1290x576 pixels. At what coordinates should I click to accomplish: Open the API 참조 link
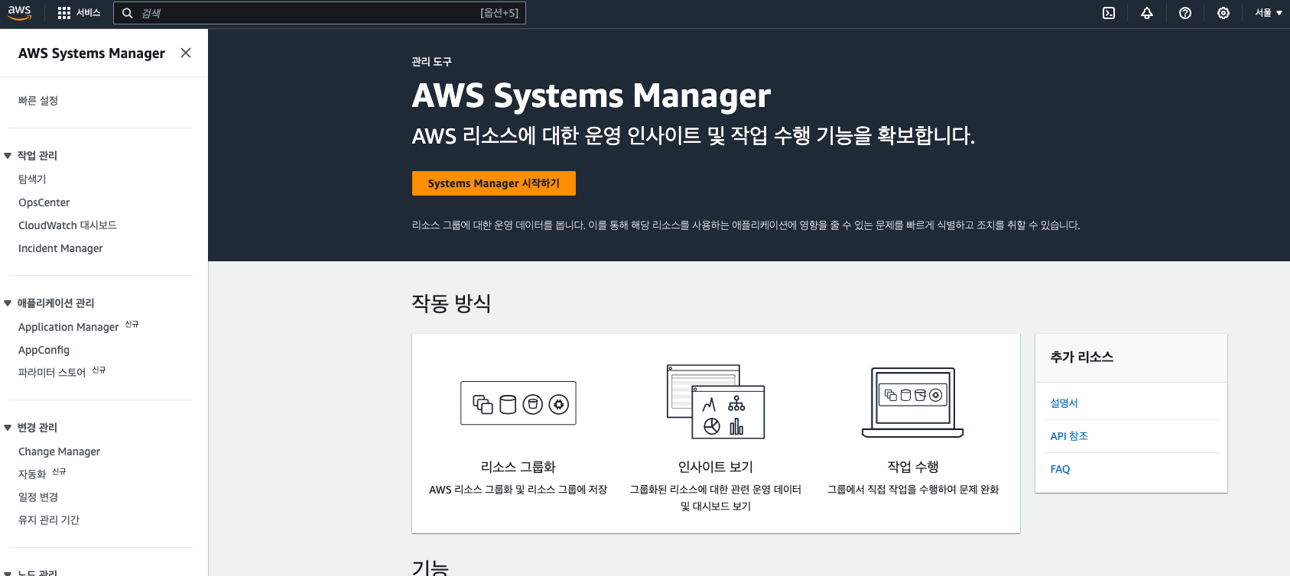(x=1069, y=436)
